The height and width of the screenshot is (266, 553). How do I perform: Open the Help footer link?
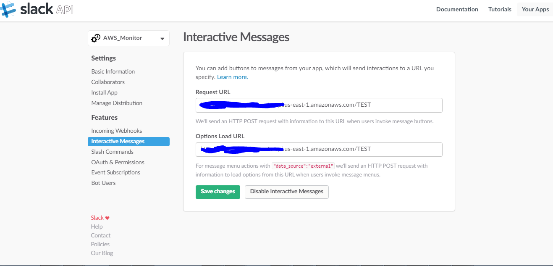(97, 226)
